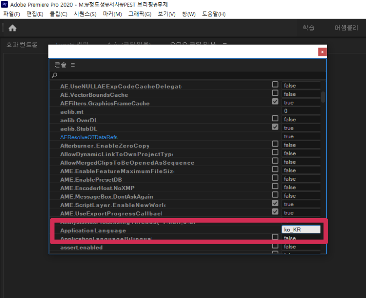The height and width of the screenshot is (298, 366).
Task: Select the ApplicationLanguage row label
Action: [x=93, y=230]
